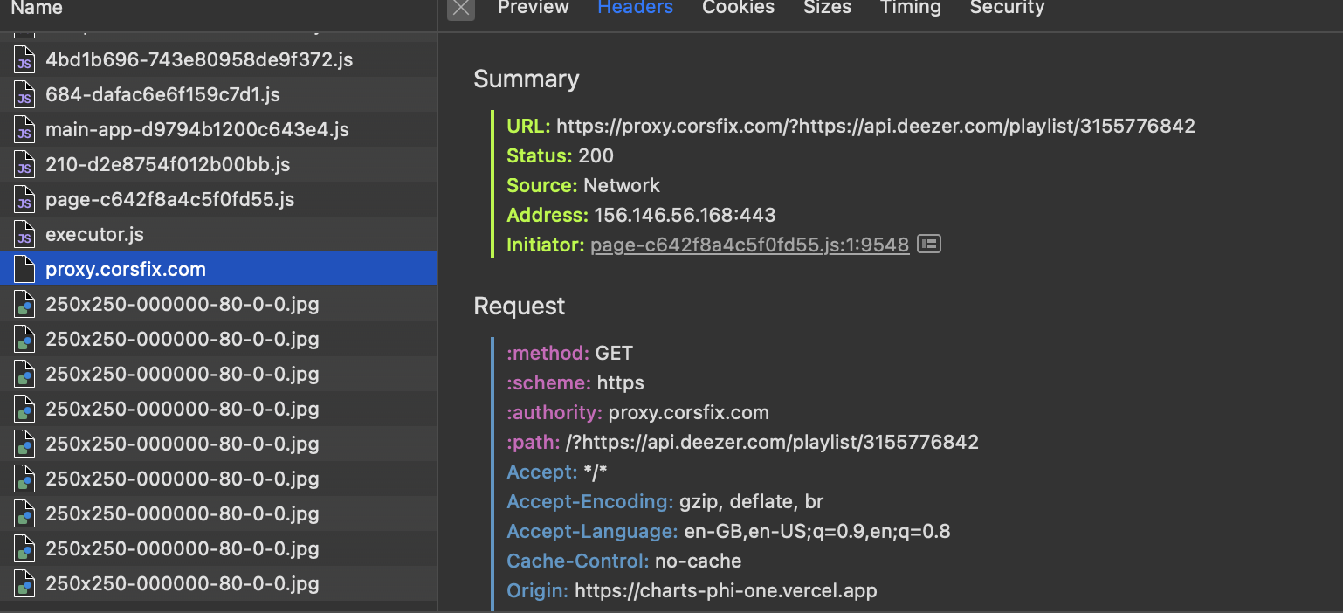Click the JS icon next to 210-d2e8754f012b00bb.js
Viewport: 1343px width, 613px height.
(24, 165)
